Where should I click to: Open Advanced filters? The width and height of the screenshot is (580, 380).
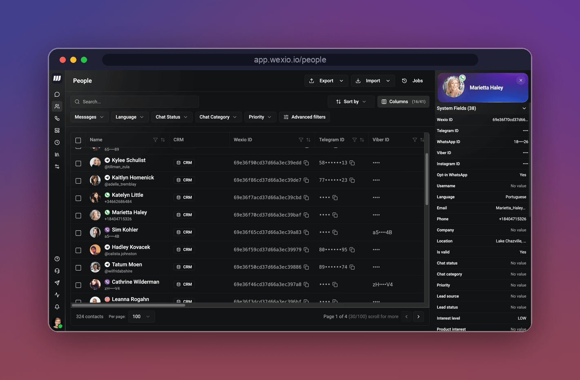305,117
